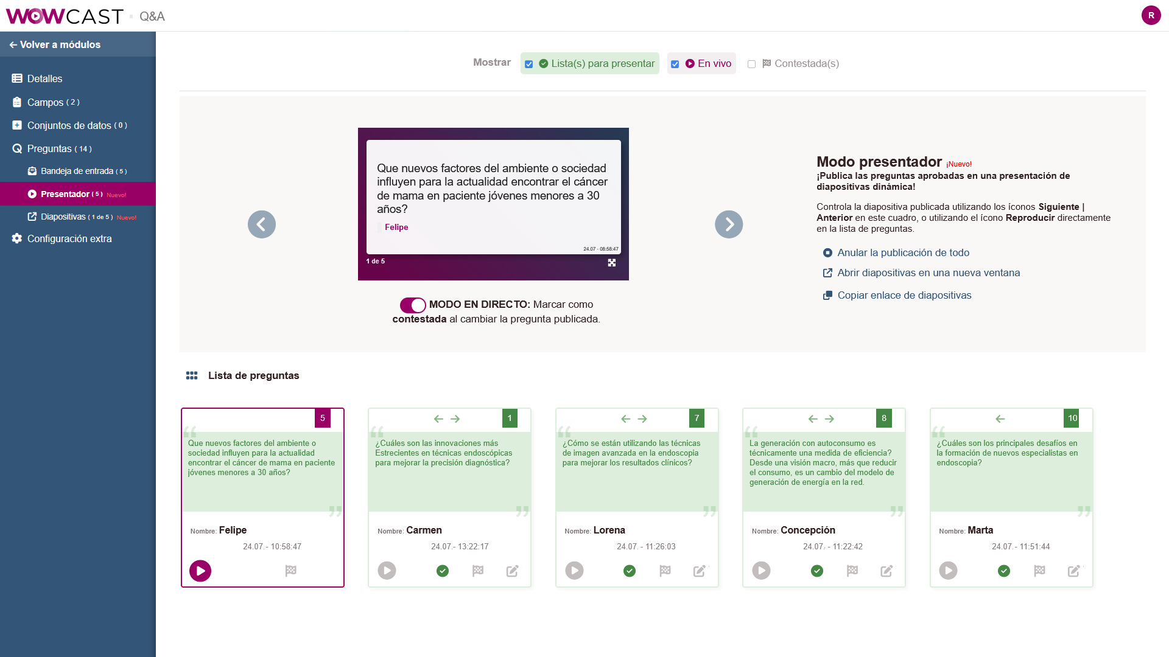Click green check icon on Carmen's card
This screenshot has height=657, width=1169.
443,571
